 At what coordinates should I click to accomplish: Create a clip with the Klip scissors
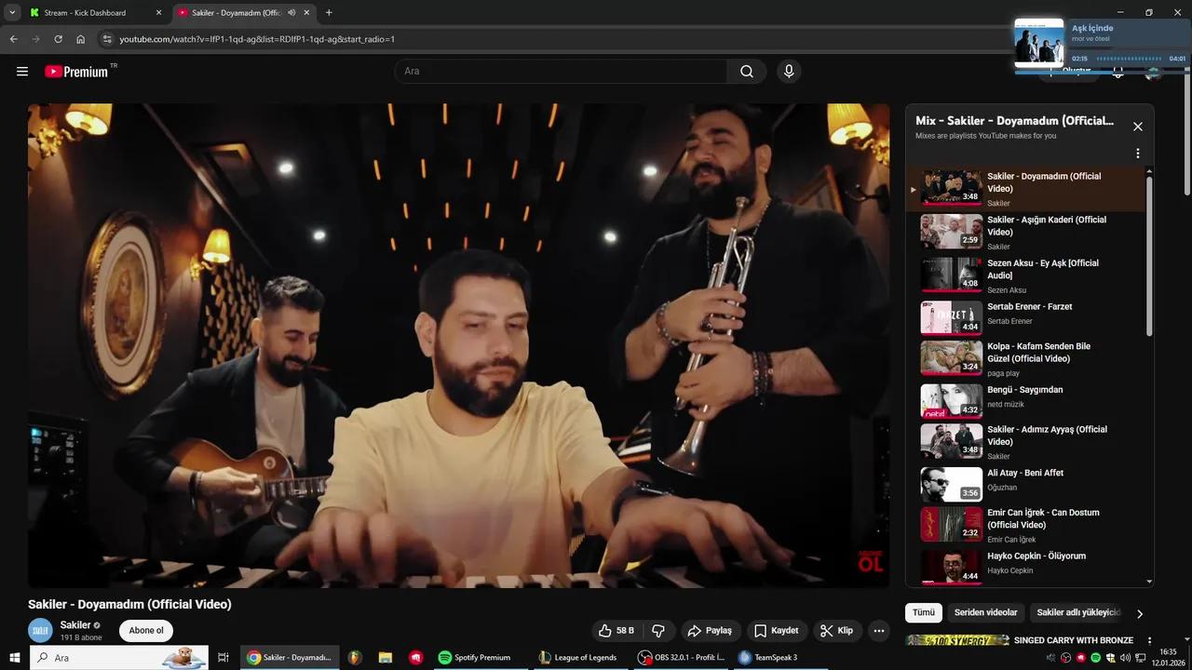pos(836,630)
